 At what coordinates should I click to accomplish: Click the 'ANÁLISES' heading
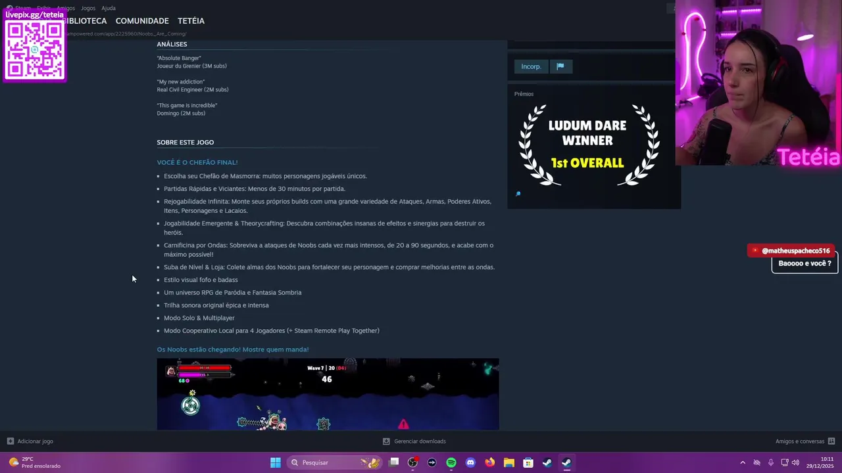coord(172,45)
